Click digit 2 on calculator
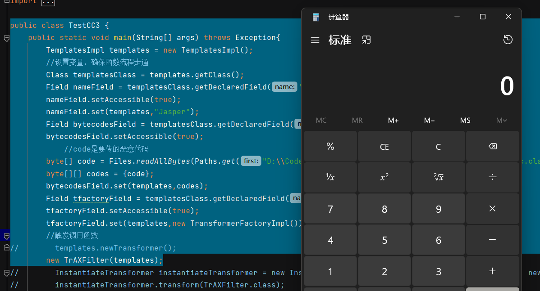540x291 pixels. click(x=384, y=271)
